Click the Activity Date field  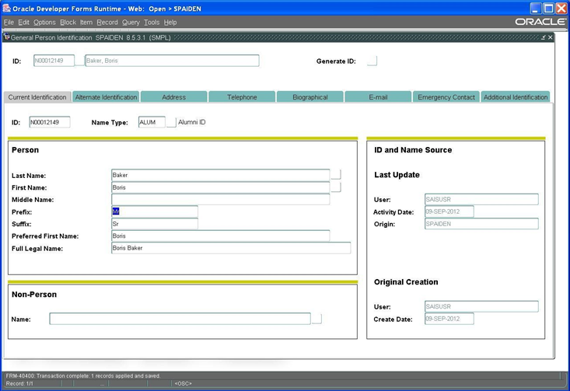(449, 211)
